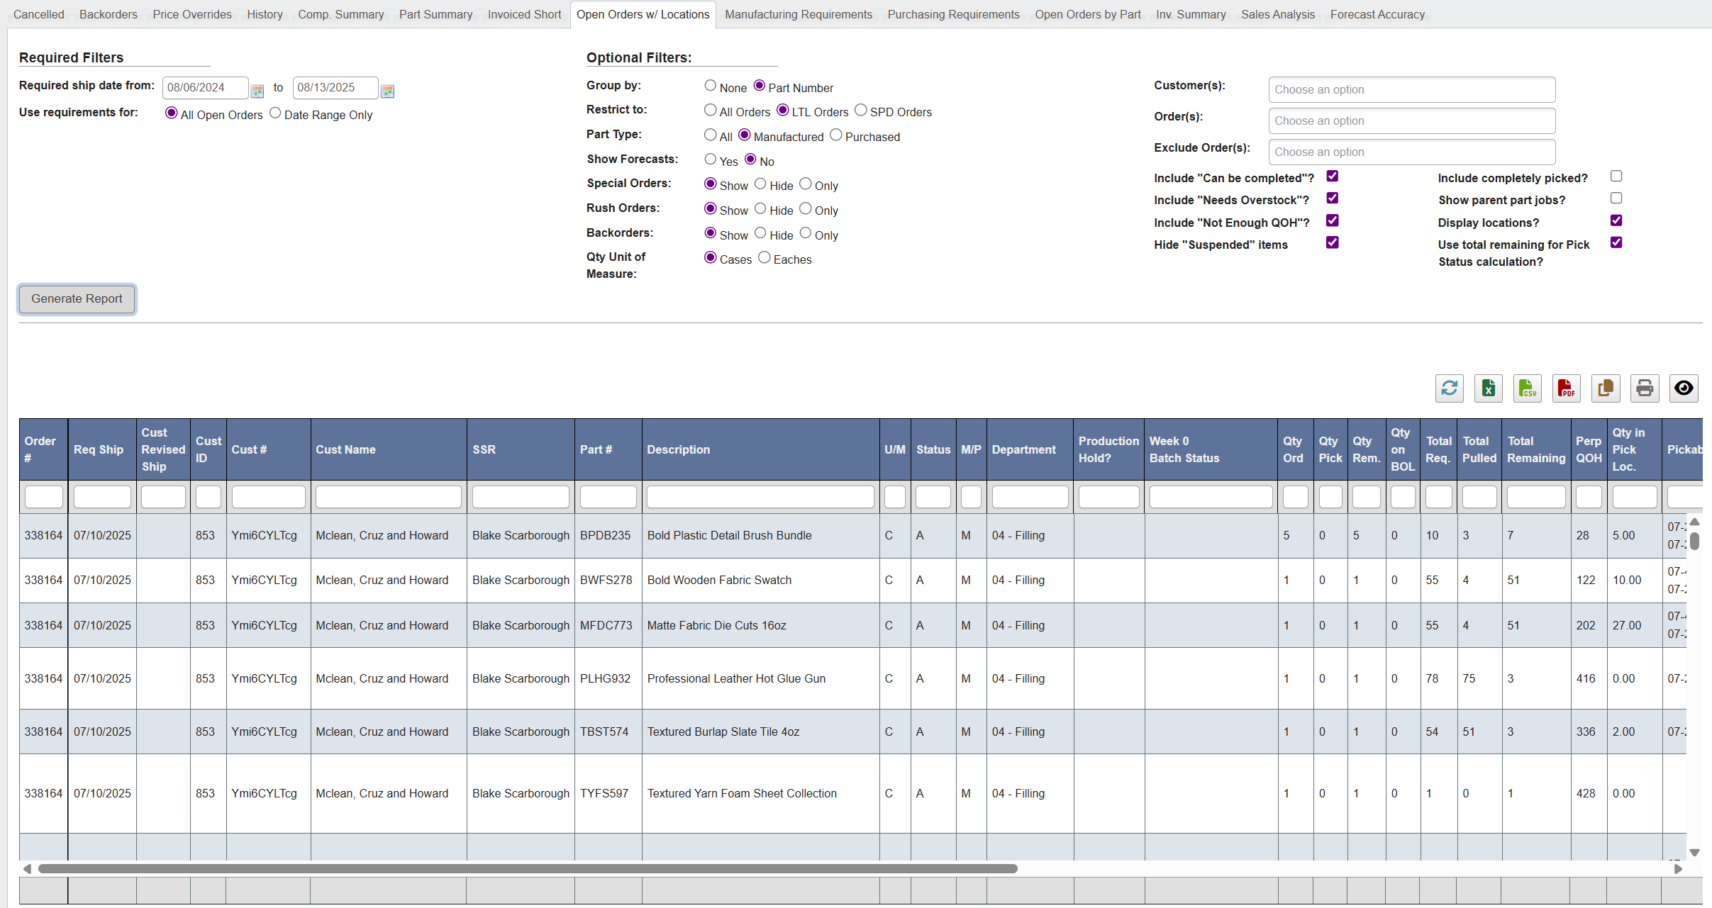Uncheck Hide Suspended items
The image size is (1712, 908).
pos(1332,242)
